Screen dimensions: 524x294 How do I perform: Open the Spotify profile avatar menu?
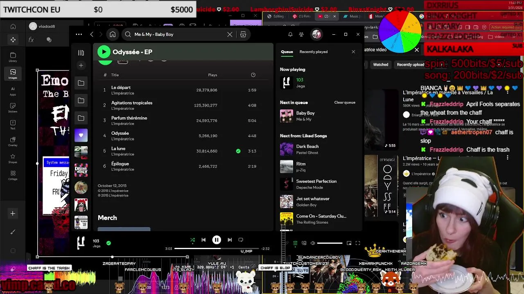(x=316, y=34)
